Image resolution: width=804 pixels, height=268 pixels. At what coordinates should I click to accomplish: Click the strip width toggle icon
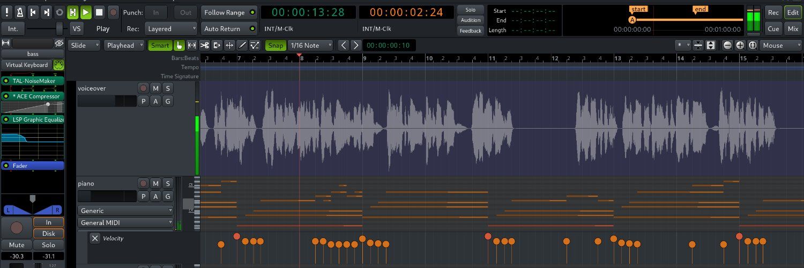coord(6,43)
